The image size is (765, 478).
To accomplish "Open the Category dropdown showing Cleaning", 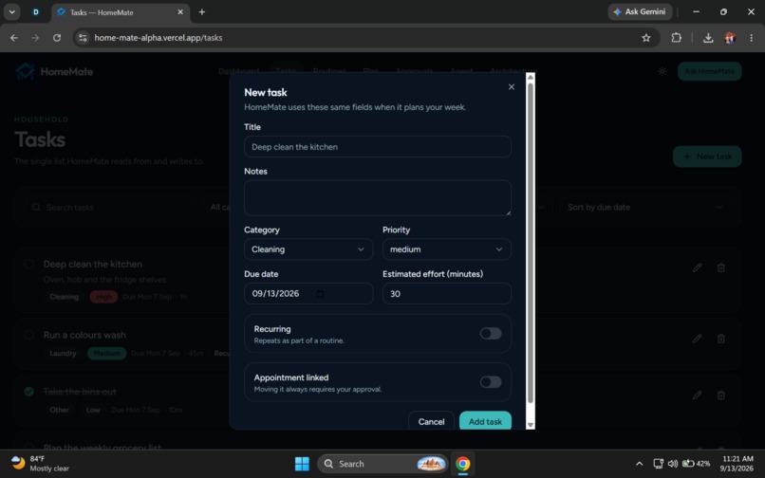I will (308, 249).
